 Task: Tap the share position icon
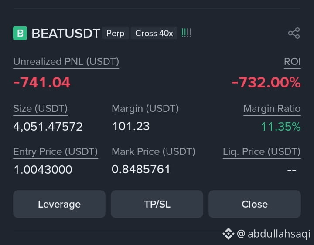pyautogui.click(x=294, y=33)
